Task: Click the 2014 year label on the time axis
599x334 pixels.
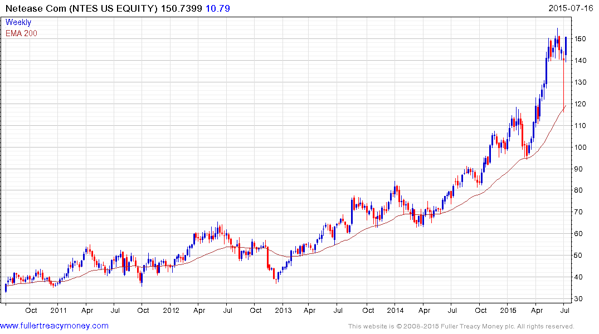Action: tap(396, 310)
